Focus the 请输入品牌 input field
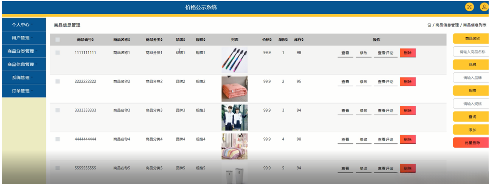The height and width of the screenshot is (184, 489). (472, 78)
